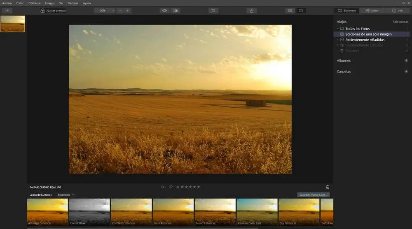The image size is (412, 229).
Task: Open the Imagen menu
Action: (x=49, y=3)
